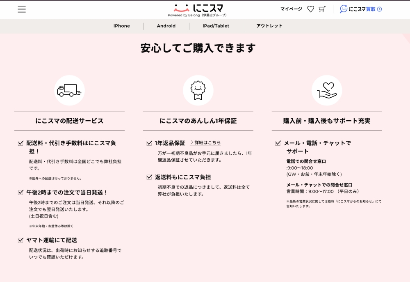
Task: Expand 詳細はこちら chevron link
Action: [205, 143]
